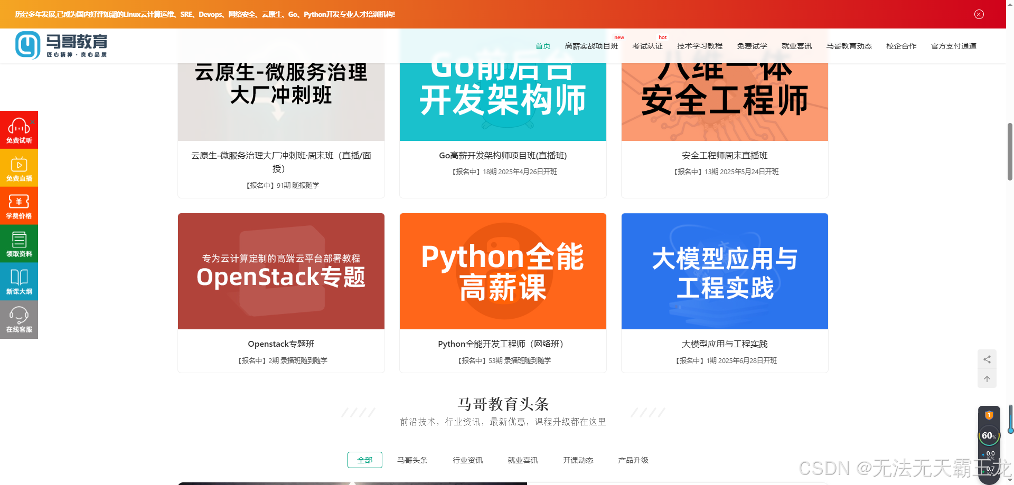The image size is (1014, 485).
Task: Dismiss the small x on 免费试听 sidebar
Action: [x=33, y=122]
